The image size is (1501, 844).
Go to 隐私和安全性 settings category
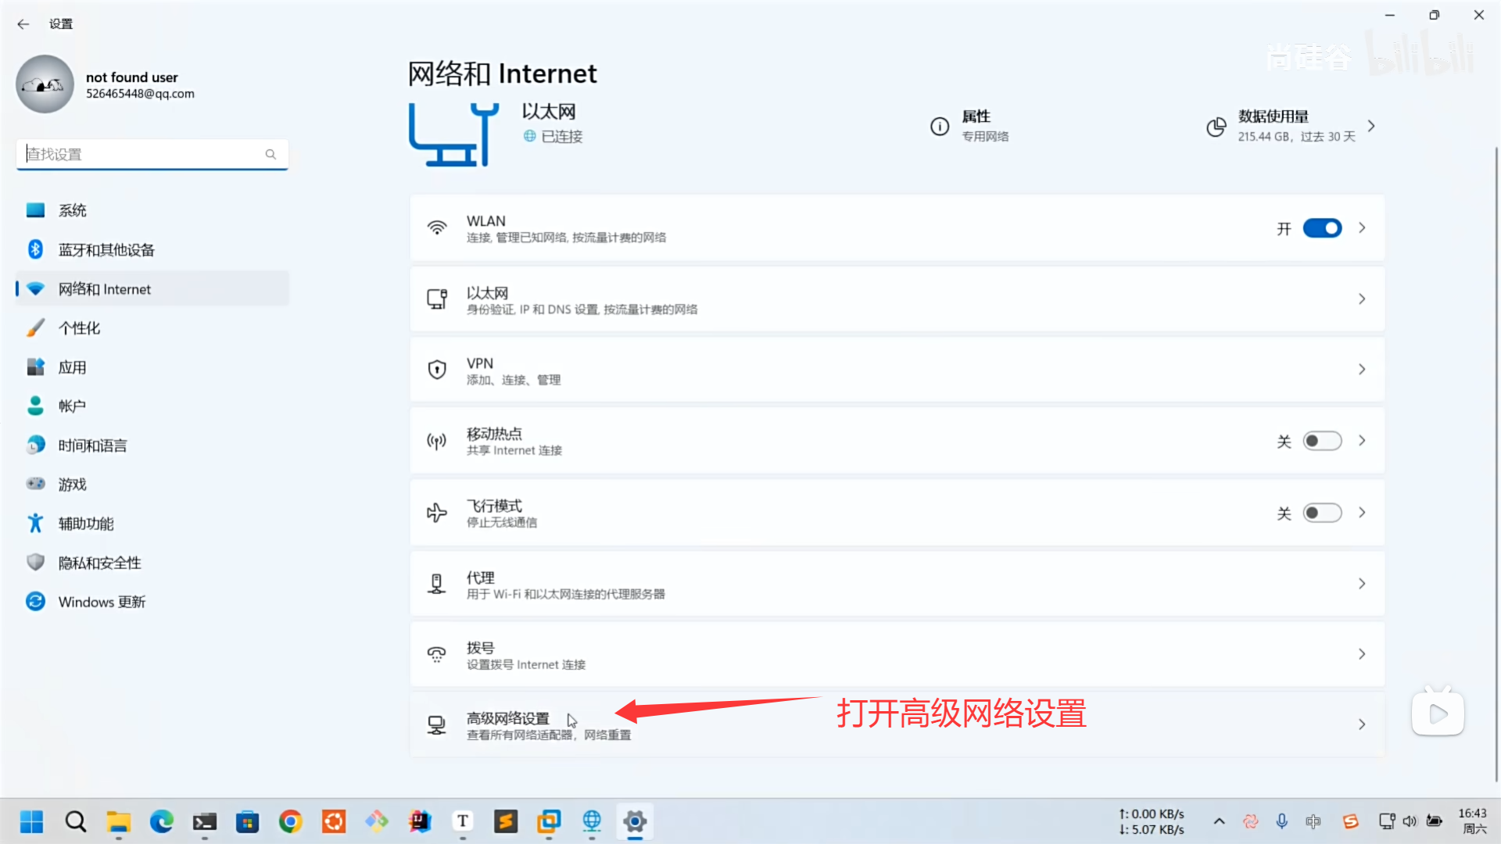99,563
